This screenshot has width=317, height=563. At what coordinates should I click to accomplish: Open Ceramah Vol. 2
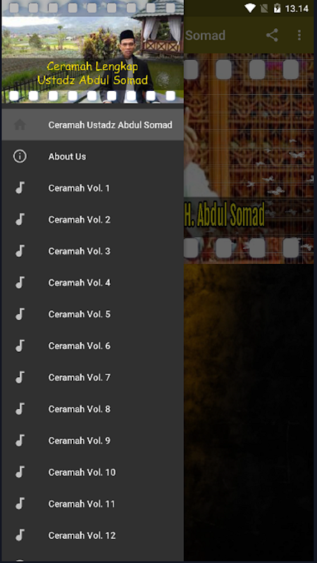pyautogui.click(x=92, y=220)
